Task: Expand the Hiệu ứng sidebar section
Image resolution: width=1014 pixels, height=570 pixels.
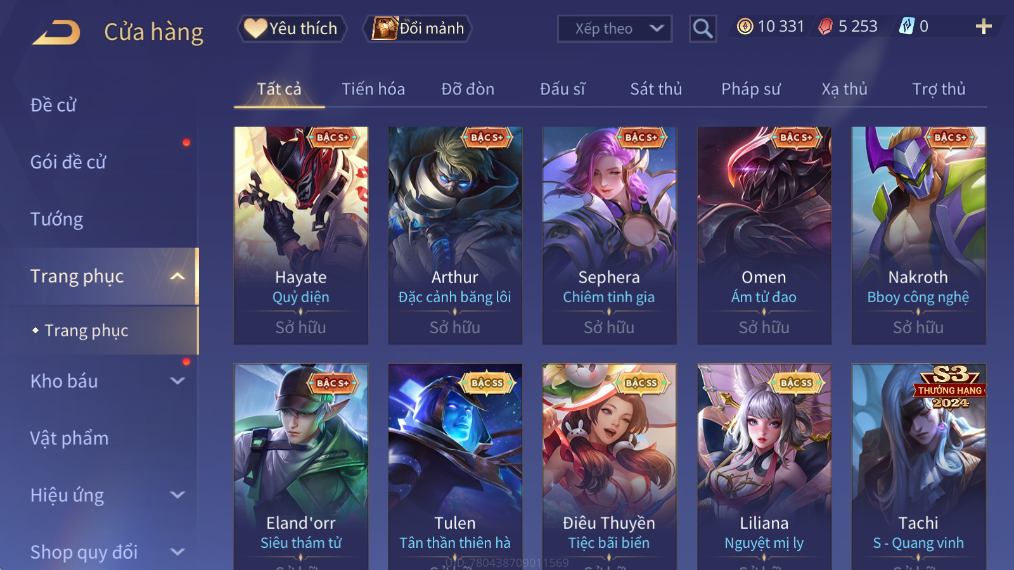Action: (x=178, y=495)
